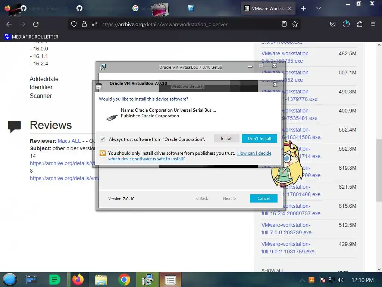Click the Reviews speech bubble icon
The height and width of the screenshot is (287, 382).
15,126
